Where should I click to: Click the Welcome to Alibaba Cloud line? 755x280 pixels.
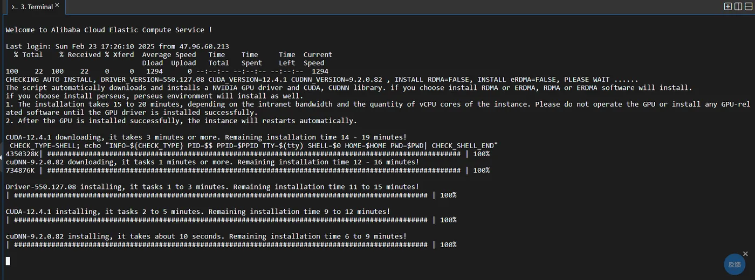coord(109,30)
